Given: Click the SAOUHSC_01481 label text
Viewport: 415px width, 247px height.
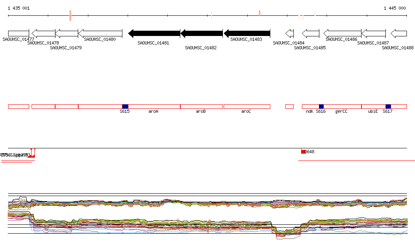Looking at the screenshot, I should coord(153,43).
